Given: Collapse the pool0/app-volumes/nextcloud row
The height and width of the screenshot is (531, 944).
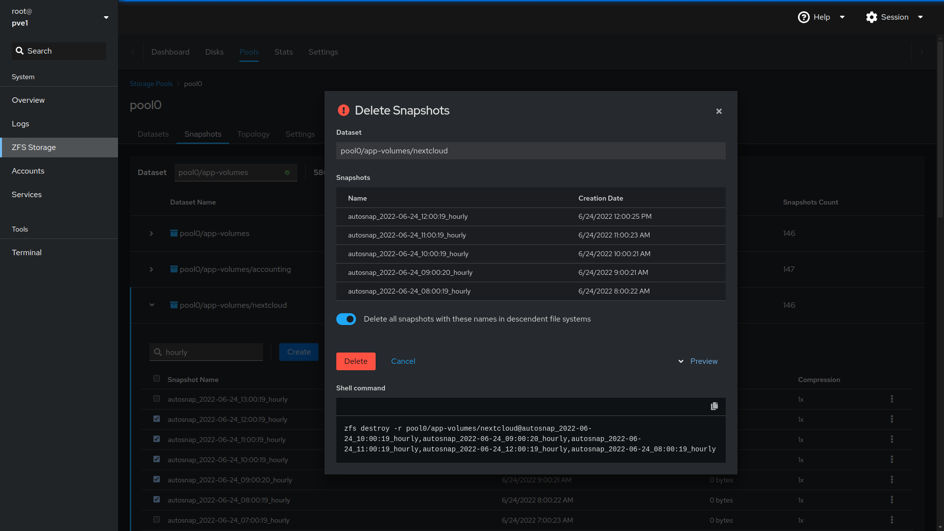Looking at the screenshot, I should (151, 305).
